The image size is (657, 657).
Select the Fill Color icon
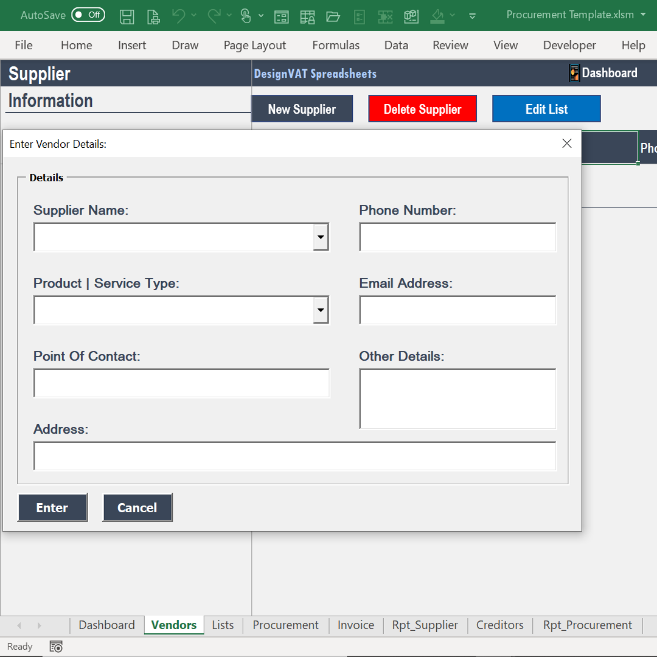pos(437,15)
